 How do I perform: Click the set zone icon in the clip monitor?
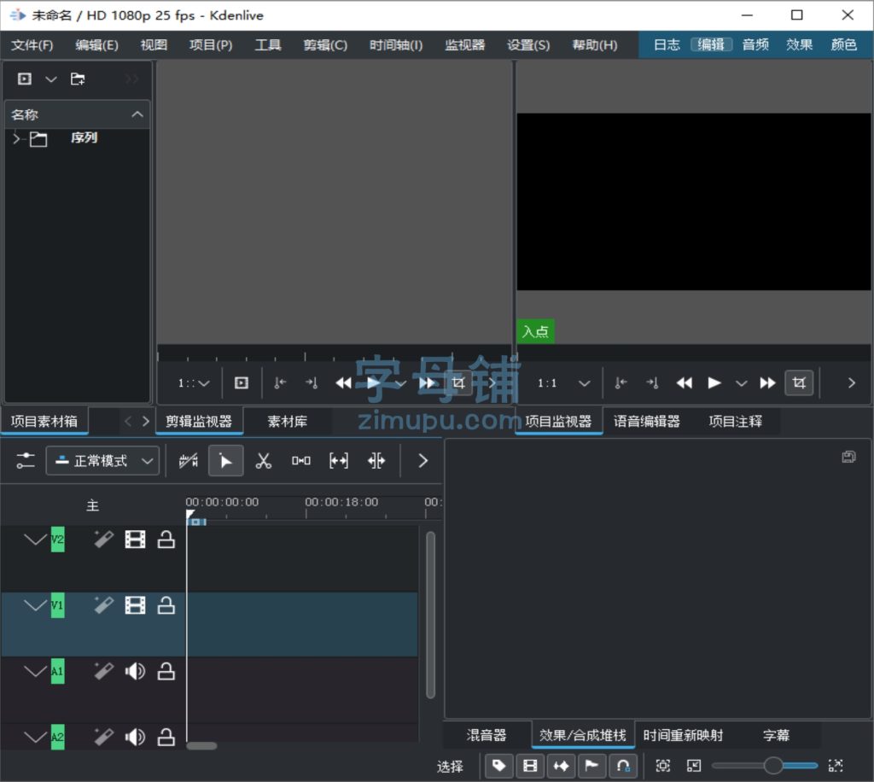pyautogui.click(x=242, y=383)
